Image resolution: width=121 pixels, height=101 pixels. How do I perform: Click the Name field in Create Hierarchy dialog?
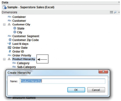[62, 81]
